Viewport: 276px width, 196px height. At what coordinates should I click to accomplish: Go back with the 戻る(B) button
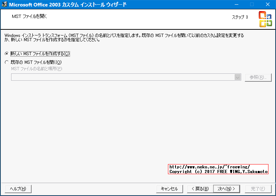tap(200, 189)
